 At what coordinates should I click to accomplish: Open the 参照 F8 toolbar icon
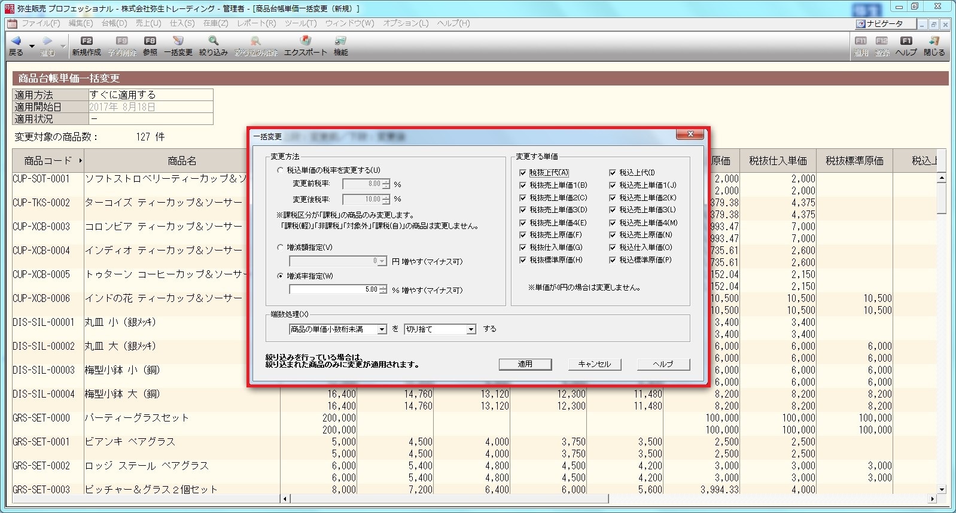[x=150, y=41]
